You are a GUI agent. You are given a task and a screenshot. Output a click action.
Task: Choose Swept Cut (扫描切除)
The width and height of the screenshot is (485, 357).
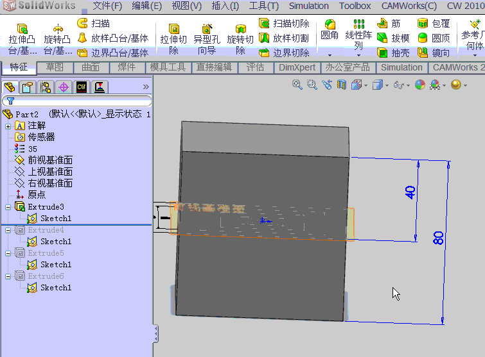284,24
